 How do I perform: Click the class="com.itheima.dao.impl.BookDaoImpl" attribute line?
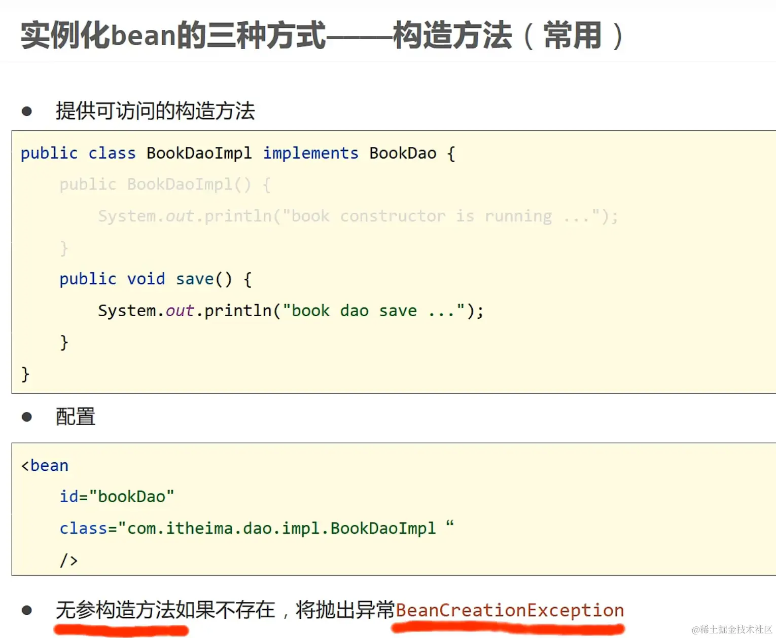[257, 528]
